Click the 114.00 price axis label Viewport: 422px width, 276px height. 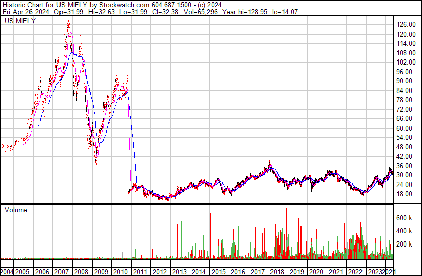click(x=406, y=43)
